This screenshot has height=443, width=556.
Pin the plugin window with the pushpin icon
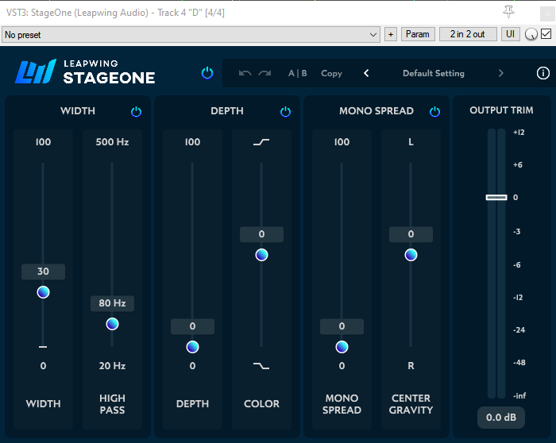(509, 11)
